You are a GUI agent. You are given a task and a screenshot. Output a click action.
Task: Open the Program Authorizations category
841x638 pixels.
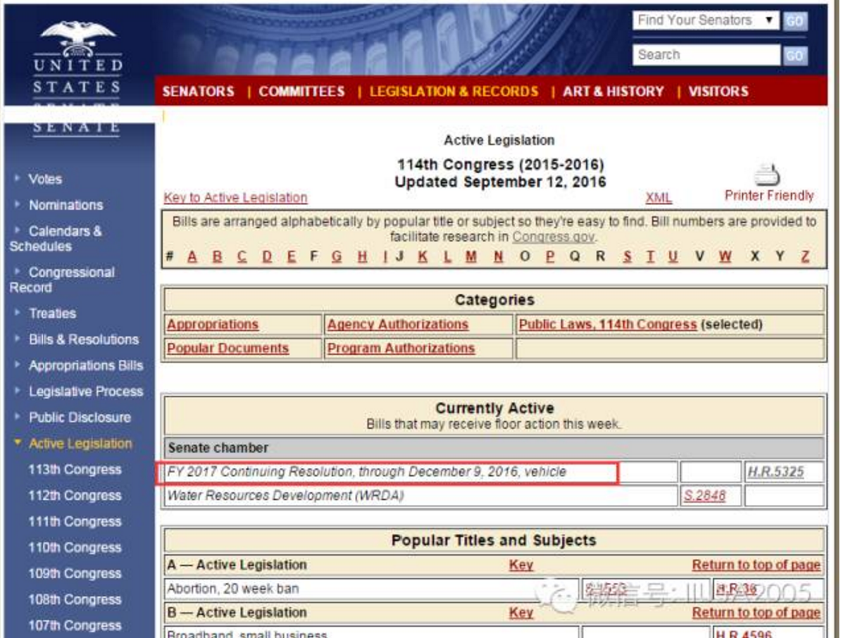(401, 348)
